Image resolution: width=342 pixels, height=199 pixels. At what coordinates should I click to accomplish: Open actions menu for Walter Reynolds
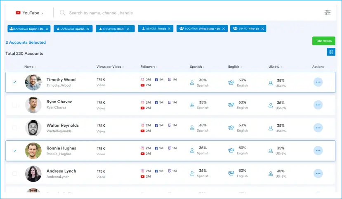(318, 128)
